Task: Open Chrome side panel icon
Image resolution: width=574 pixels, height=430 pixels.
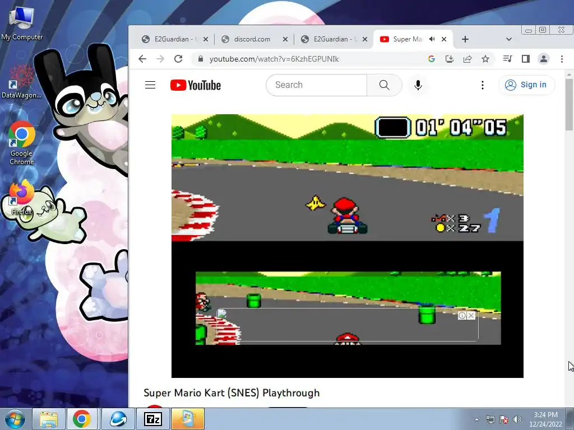Action: click(526, 59)
